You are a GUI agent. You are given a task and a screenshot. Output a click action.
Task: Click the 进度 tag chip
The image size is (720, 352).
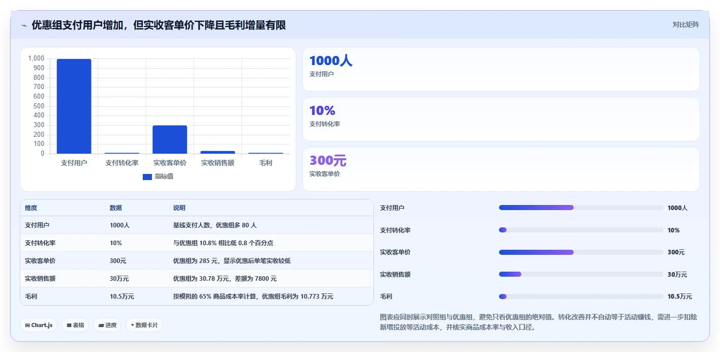(x=107, y=325)
